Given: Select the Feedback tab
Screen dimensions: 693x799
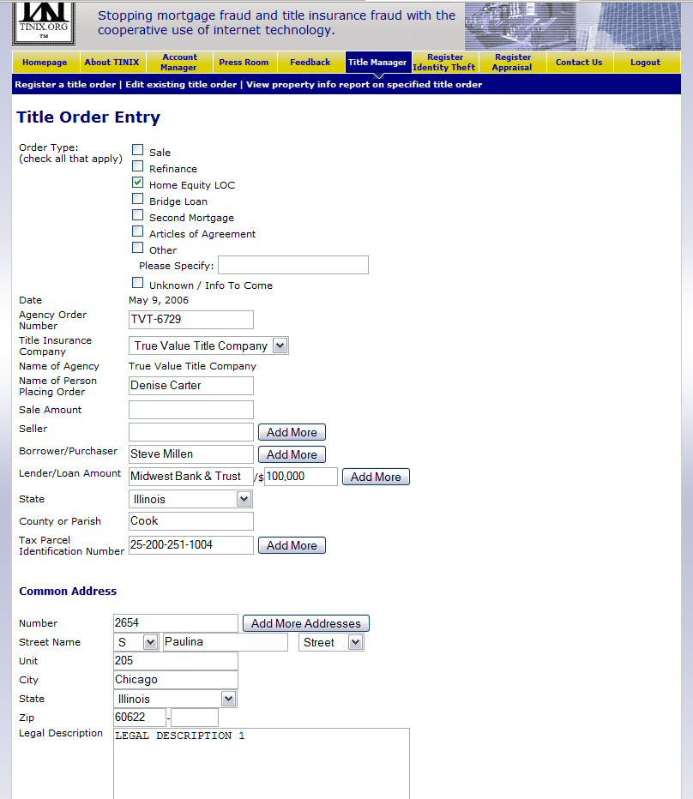Looking at the screenshot, I should coord(310,63).
